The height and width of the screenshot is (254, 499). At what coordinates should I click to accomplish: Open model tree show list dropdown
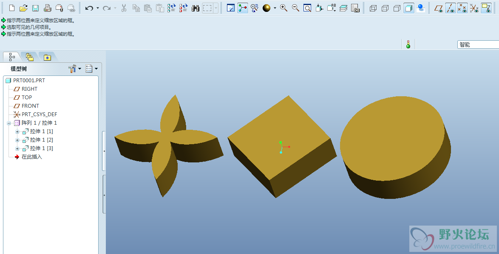coord(92,69)
